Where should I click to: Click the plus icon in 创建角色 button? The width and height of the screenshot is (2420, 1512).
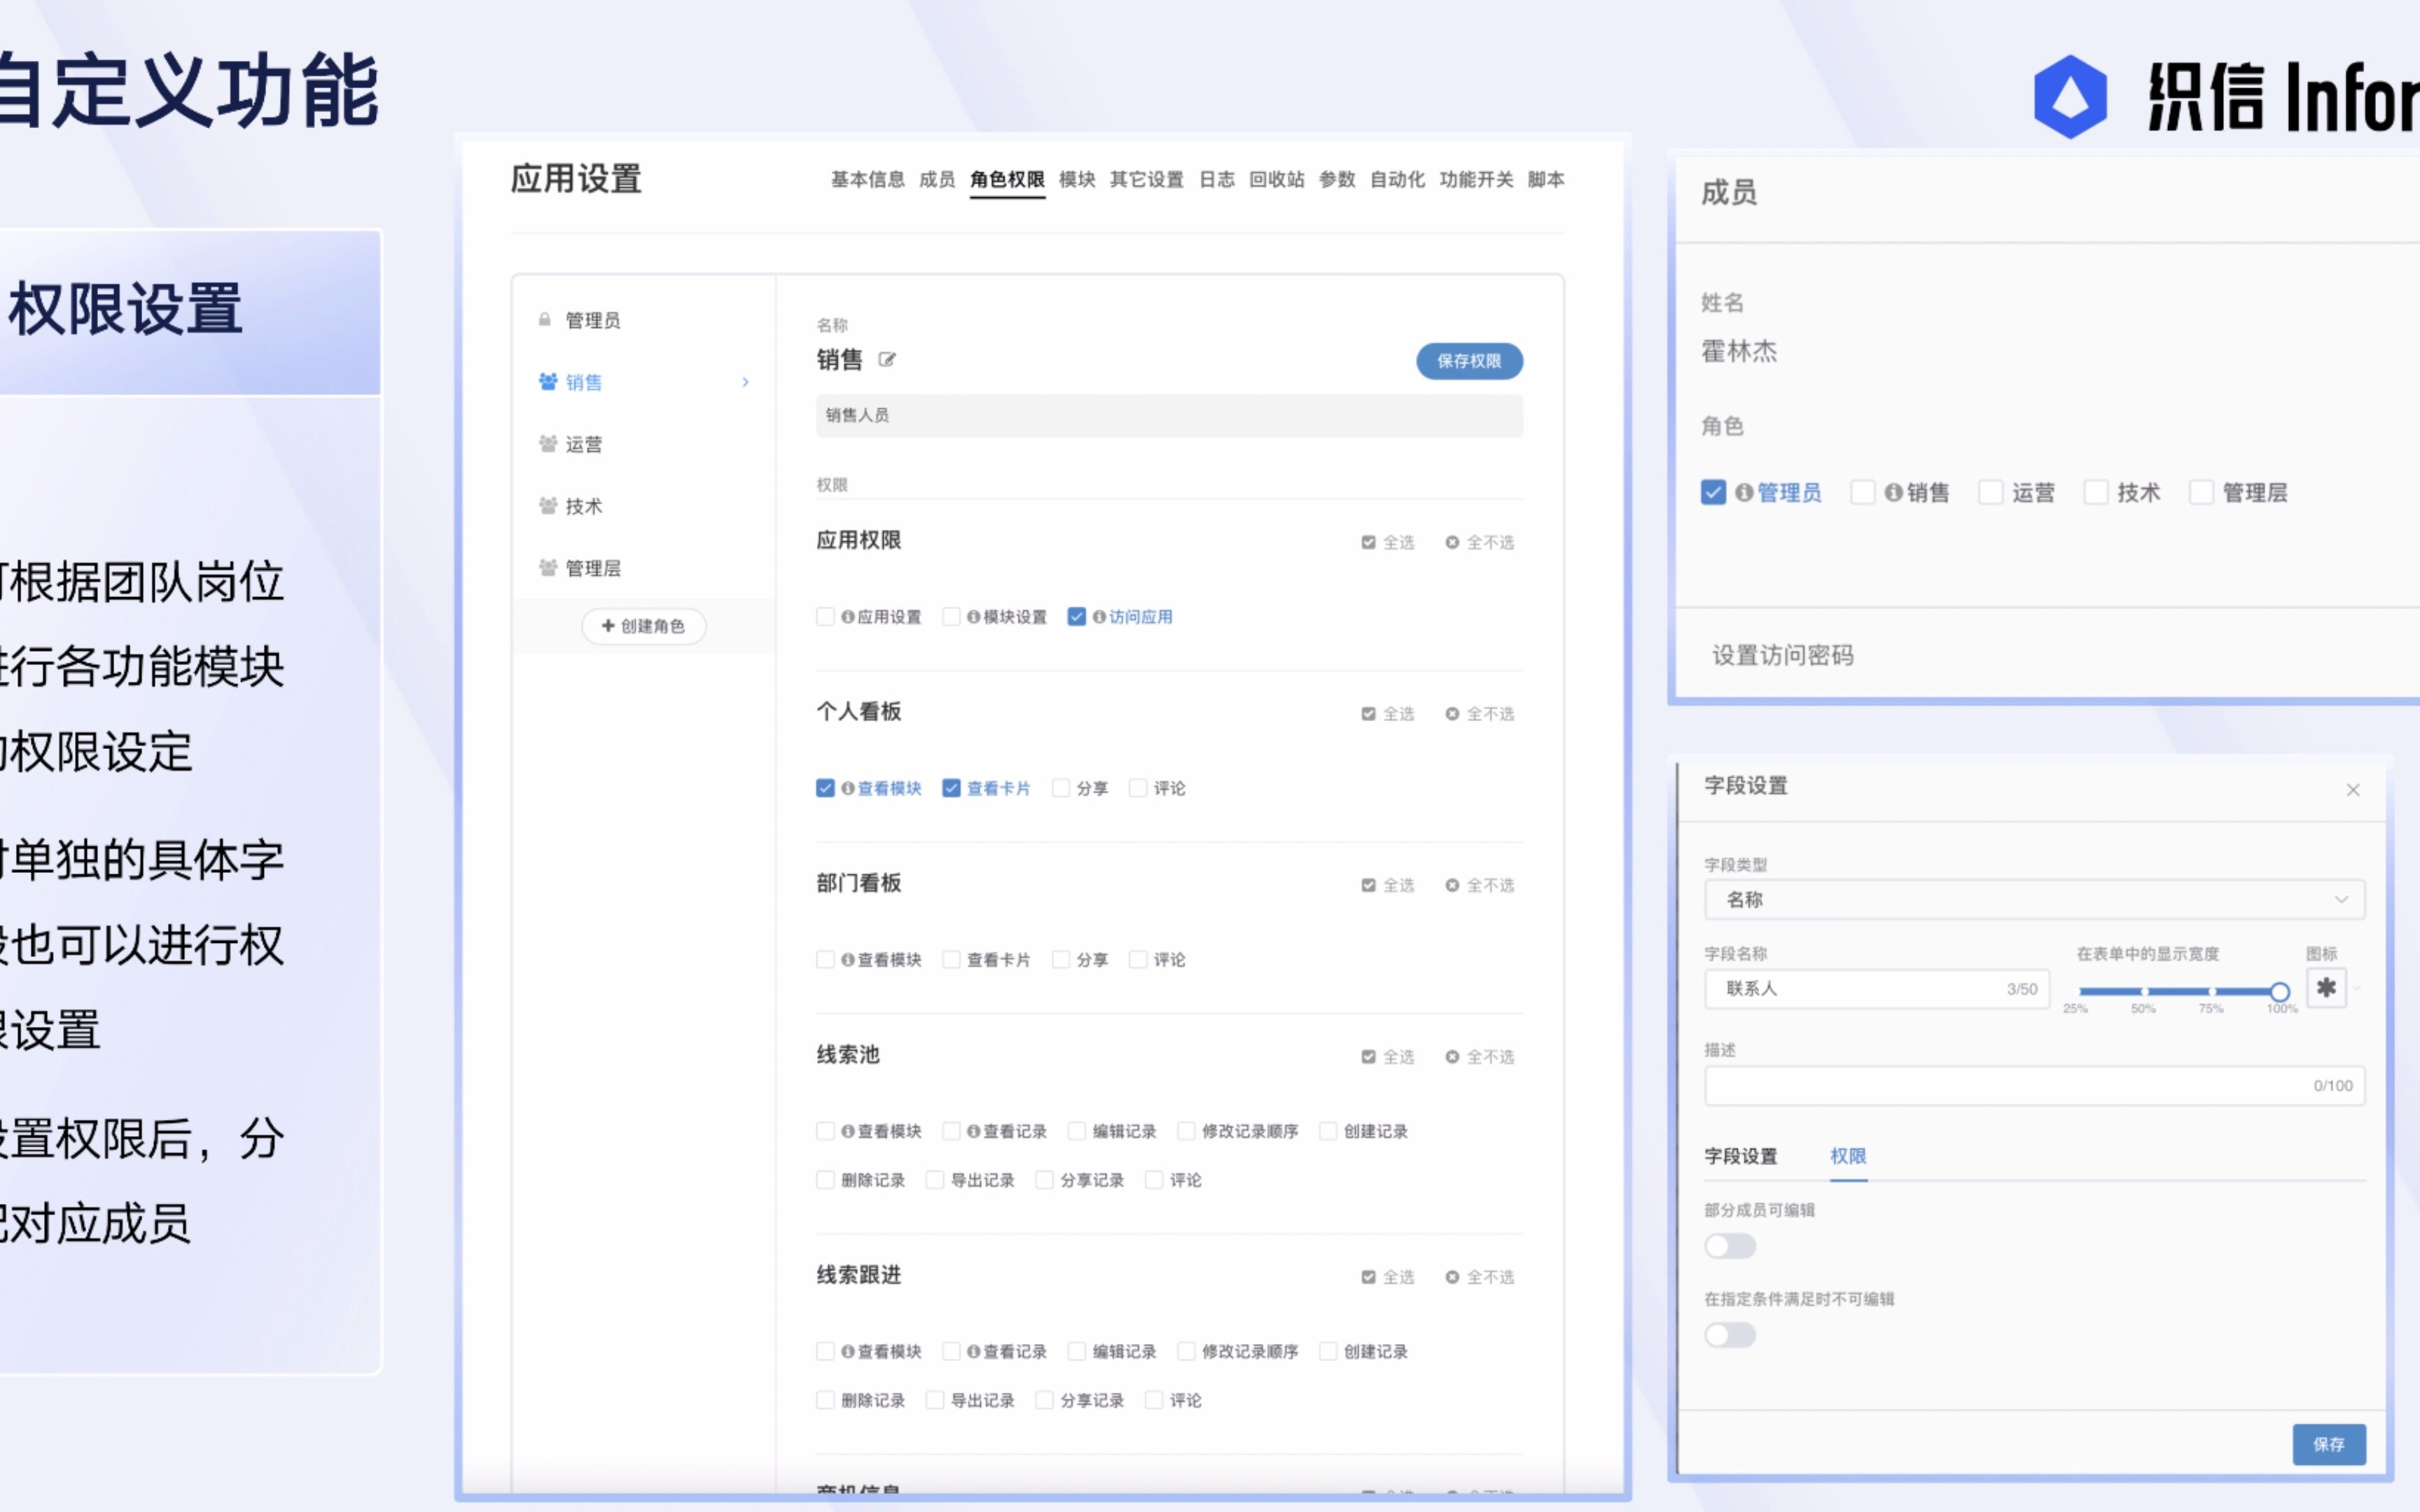pyautogui.click(x=608, y=625)
